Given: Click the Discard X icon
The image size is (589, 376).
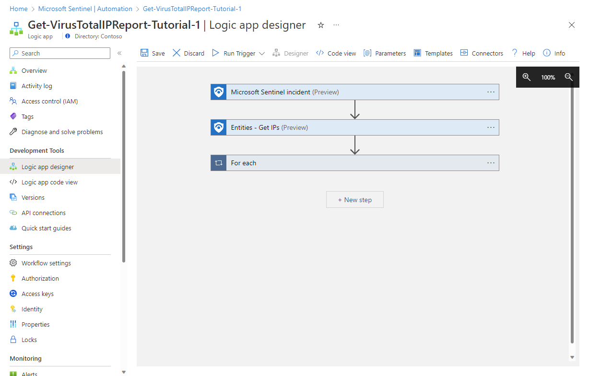Looking at the screenshot, I should click(x=177, y=53).
